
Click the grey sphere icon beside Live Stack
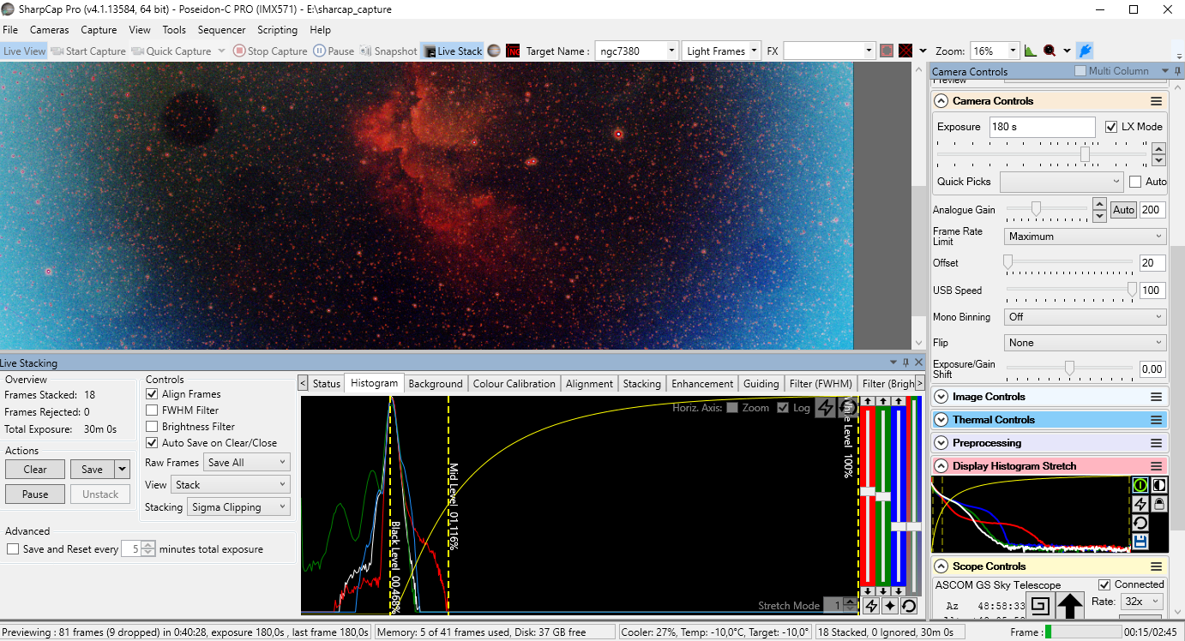click(x=494, y=51)
